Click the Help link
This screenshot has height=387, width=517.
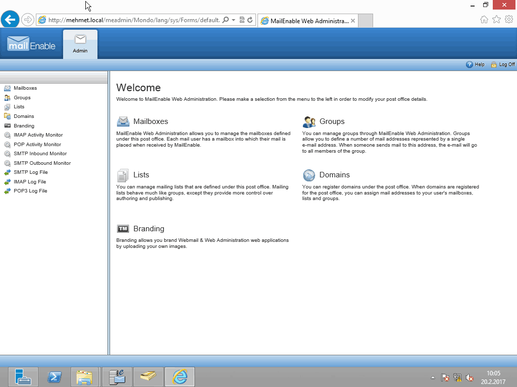(480, 64)
